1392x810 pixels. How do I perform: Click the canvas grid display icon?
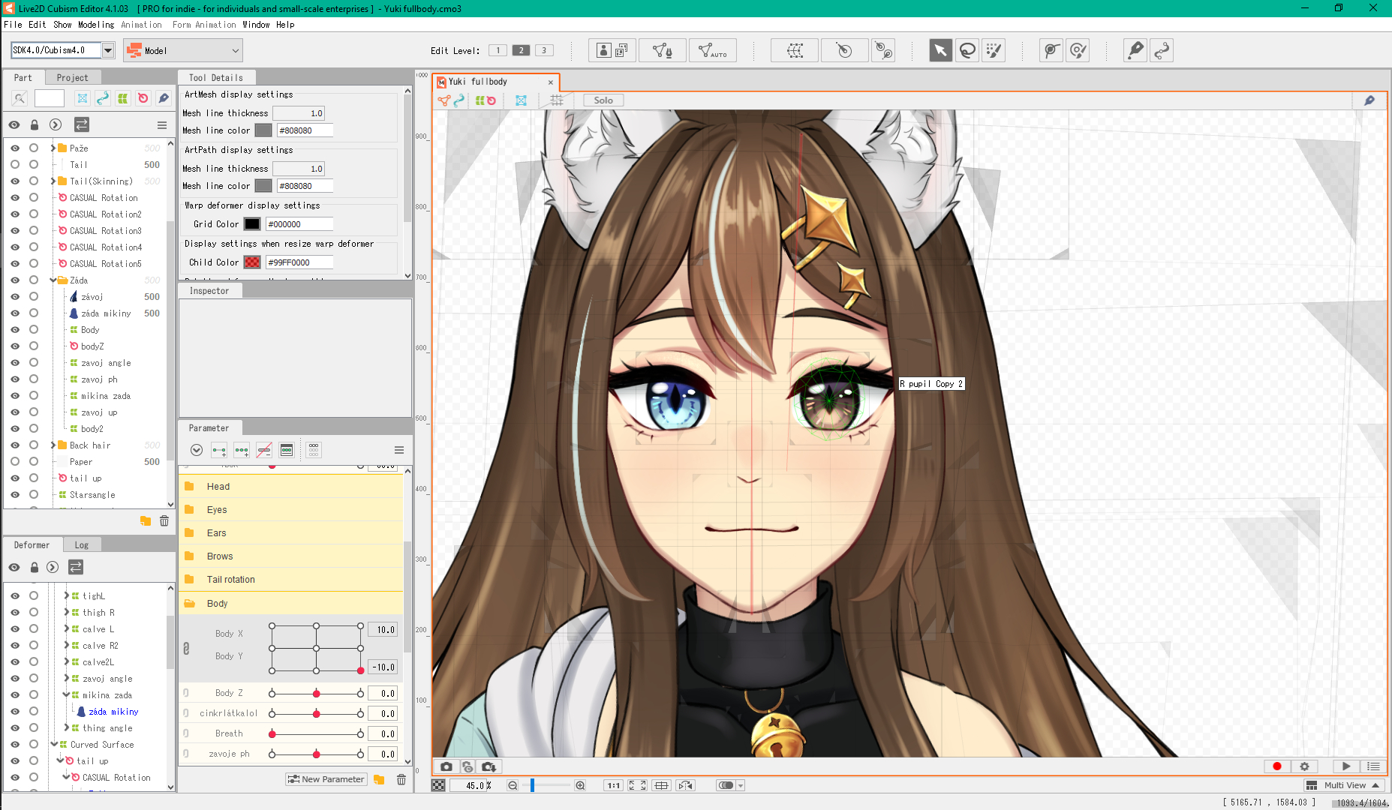click(x=557, y=100)
